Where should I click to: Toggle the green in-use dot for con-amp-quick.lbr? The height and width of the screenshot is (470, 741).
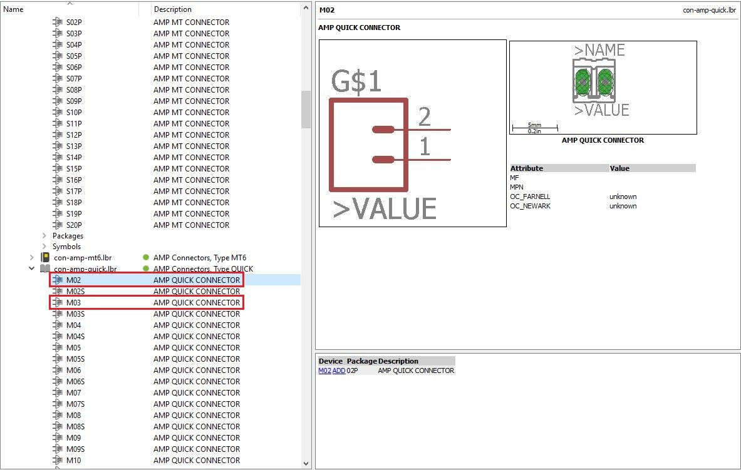coord(146,268)
